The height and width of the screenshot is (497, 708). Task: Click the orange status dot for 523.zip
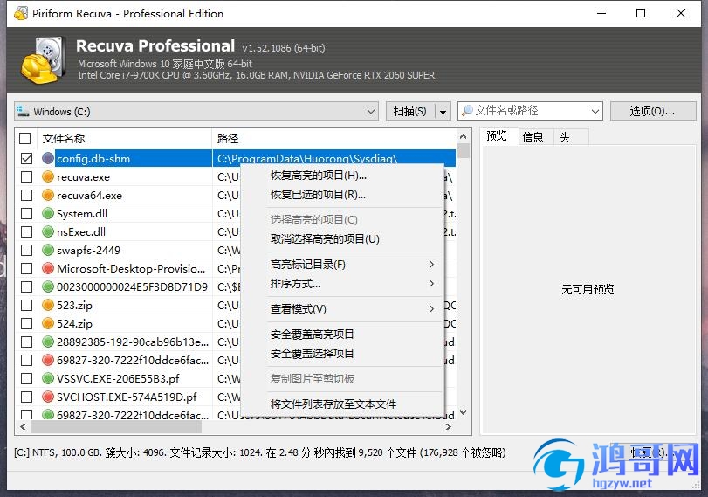click(x=48, y=305)
